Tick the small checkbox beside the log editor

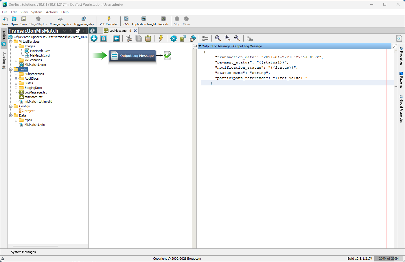click(x=396, y=52)
